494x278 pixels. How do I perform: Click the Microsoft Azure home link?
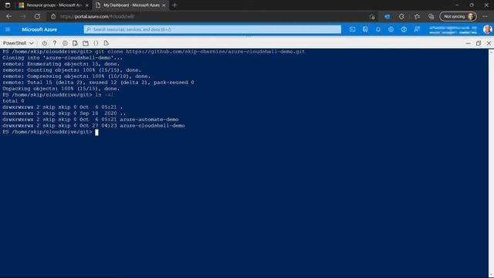[x=39, y=29]
